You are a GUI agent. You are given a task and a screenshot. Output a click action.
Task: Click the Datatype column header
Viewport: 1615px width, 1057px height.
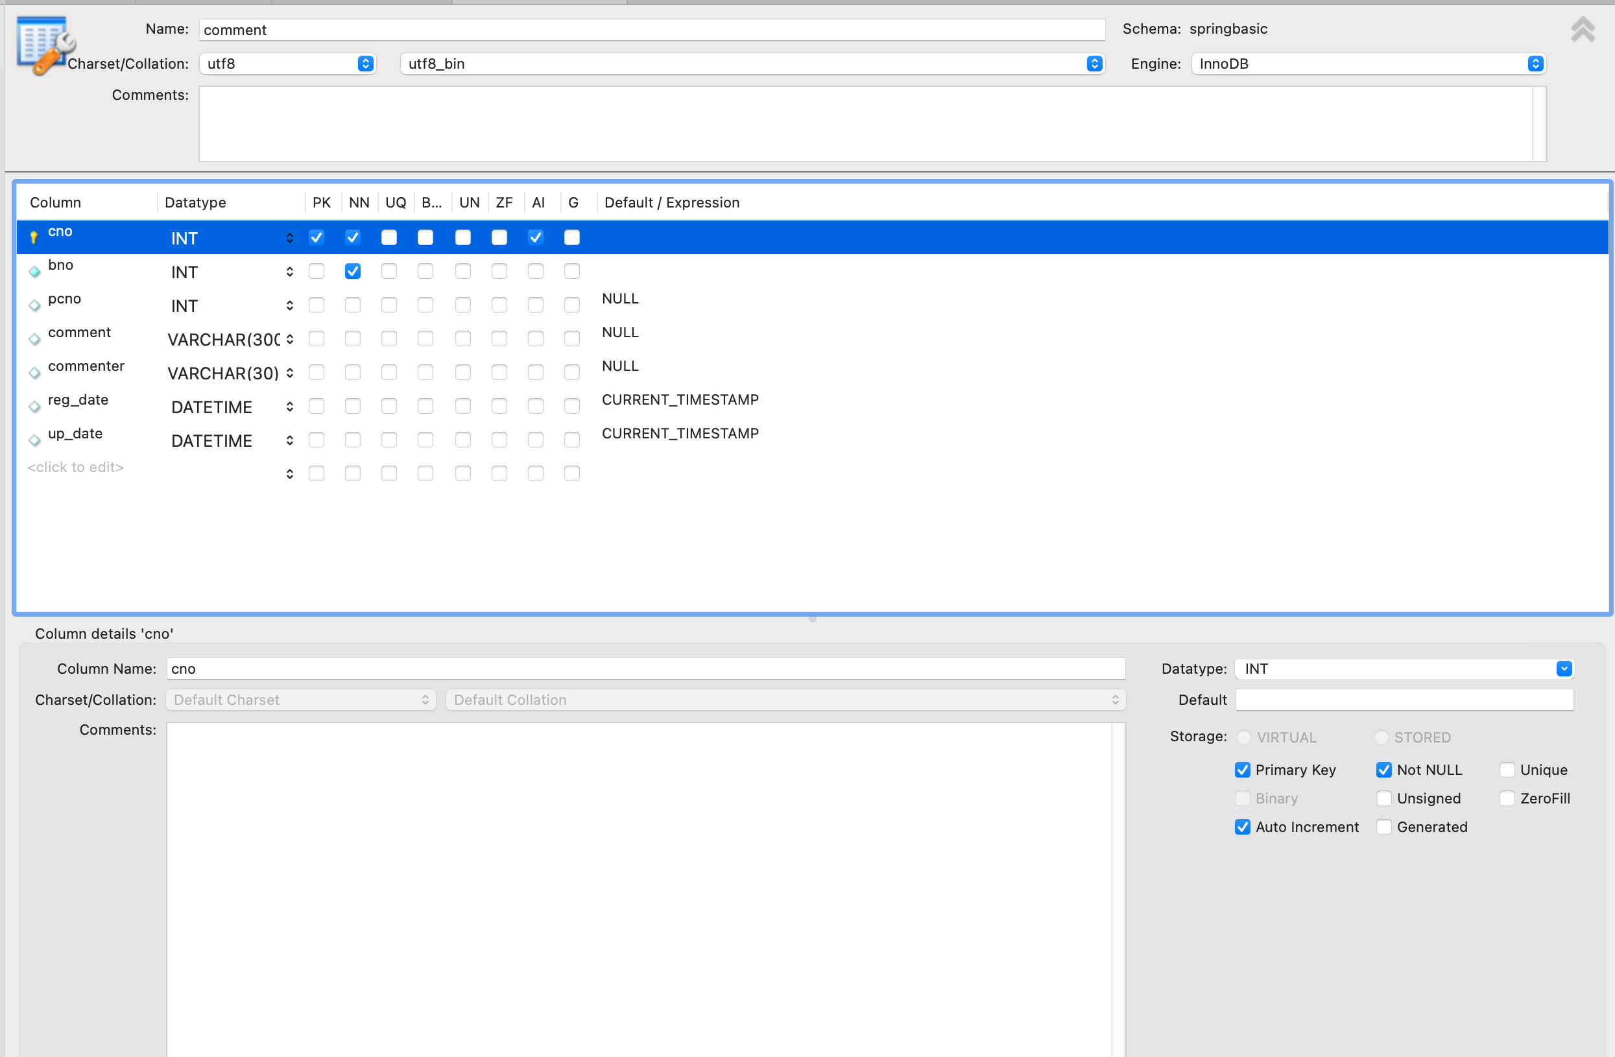point(195,202)
